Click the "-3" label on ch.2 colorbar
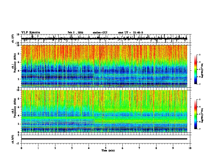214x166 pixels. tap(199, 100)
